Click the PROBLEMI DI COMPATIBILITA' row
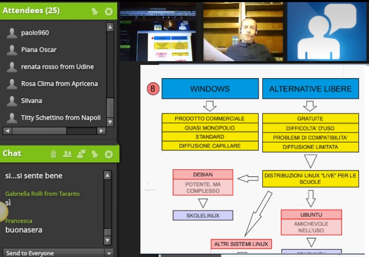The height and width of the screenshot is (257, 369). point(310,137)
